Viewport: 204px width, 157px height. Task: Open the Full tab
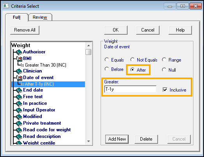tap(16, 17)
